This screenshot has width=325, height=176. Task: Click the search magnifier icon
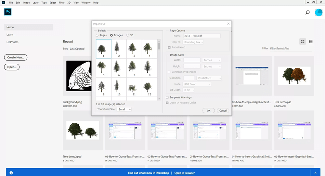tap(307, 12)
